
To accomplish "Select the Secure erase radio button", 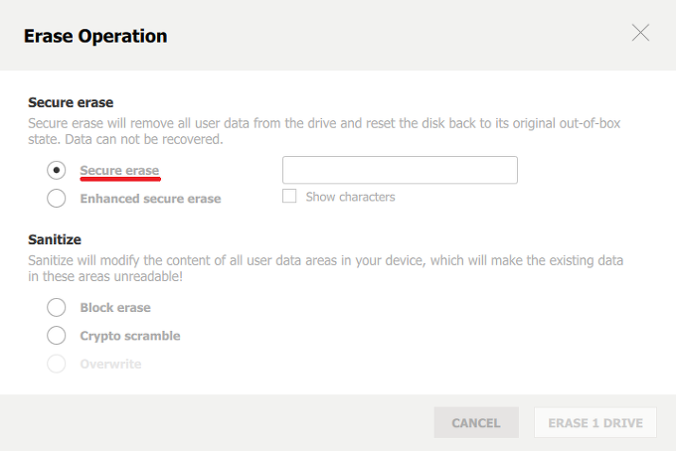I will pyautogui.click(x=57, y=170).
